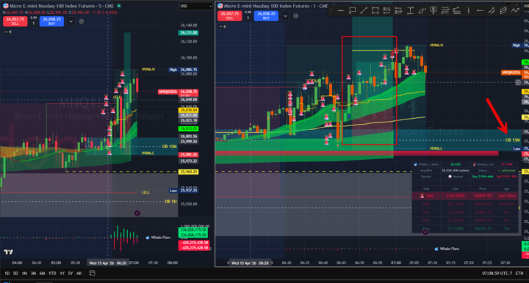Edit the quantity field on left chart

33,23
